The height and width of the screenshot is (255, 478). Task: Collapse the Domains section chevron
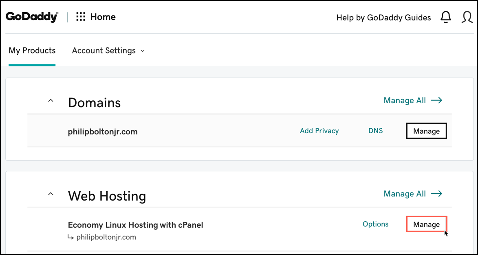tap(51, 101)
